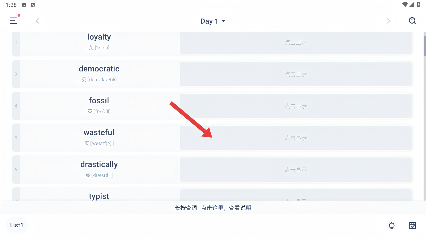Tap the keyboard indicator icon in status bar
This screenshot has width=426, height=239.
33,5
